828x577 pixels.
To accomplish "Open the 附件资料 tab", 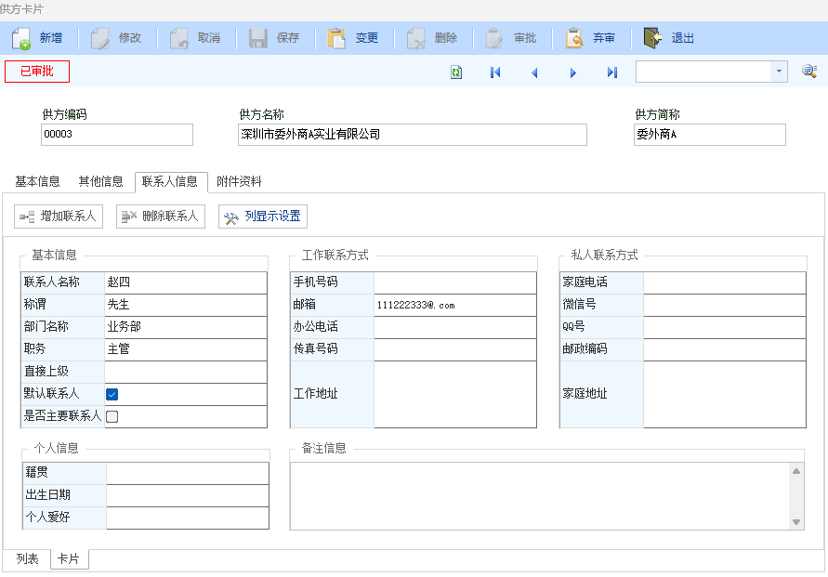I will point(239,181).
